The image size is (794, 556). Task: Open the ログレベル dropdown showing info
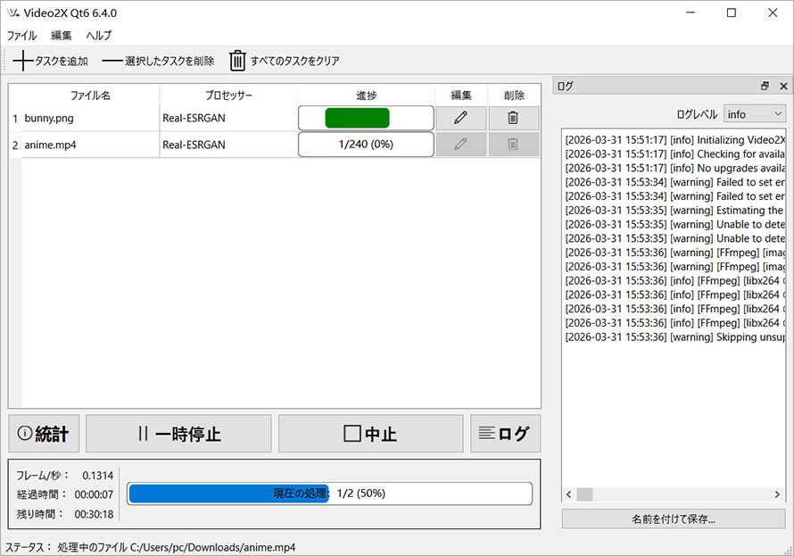[756, 113]
